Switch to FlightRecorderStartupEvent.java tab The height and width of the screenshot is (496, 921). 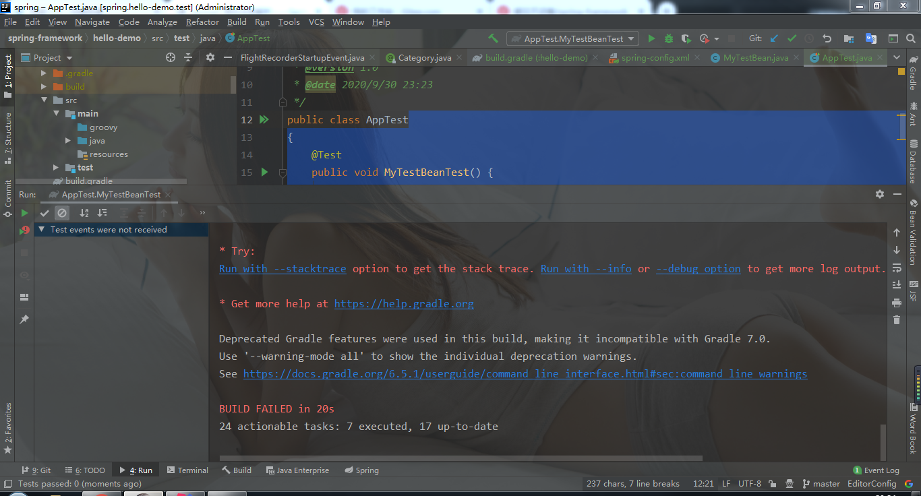click(302, 57)
